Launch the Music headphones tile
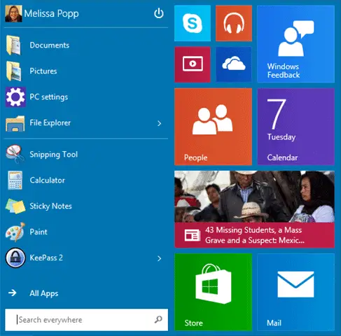341x336 pixels. click(234, 23)
